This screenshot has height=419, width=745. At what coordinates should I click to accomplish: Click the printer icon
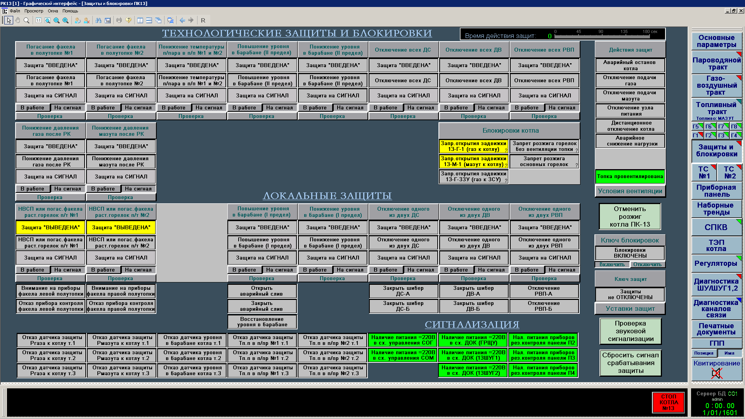coord(119,20)
